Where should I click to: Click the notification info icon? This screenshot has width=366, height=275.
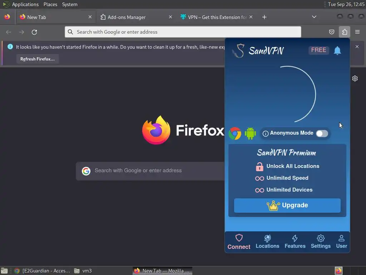click(10, 47)
